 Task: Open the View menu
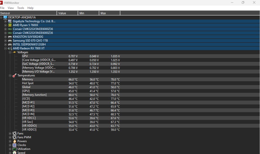11,8
